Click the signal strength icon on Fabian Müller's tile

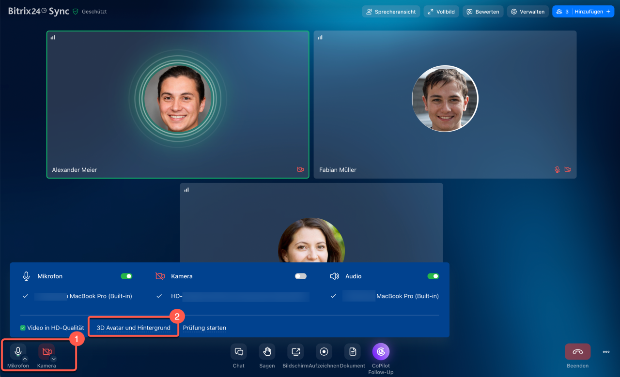(320, 37)
